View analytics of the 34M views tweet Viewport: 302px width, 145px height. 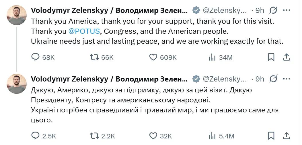pos(212,57)
